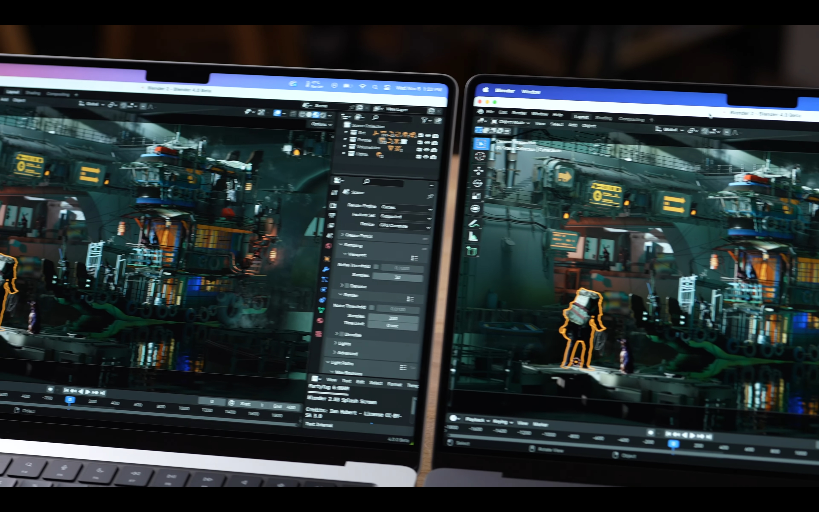Select the Move tool in right toolbar
Viewport: 819px width, 512px height.
[479, 170]
